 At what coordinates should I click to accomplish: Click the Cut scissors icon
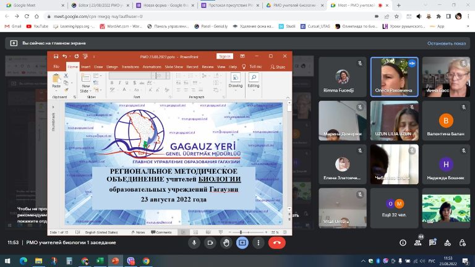[x=66, y=75]
